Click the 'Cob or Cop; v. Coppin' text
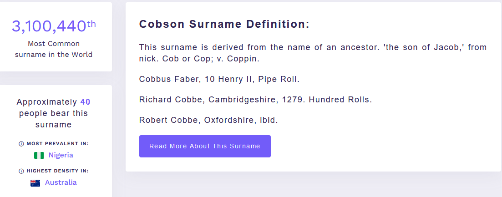 pyautogui.click(x=211, y=59)
